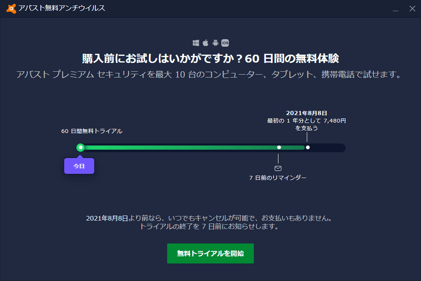Click the 7 日前のリマインダー label

pyautogui.click(x=278, y=178)
